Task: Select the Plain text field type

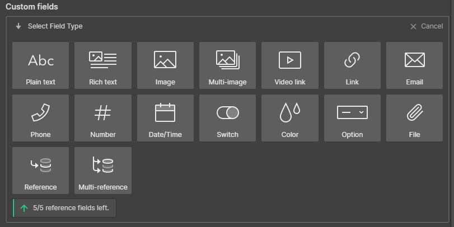Action: [40, 65]
